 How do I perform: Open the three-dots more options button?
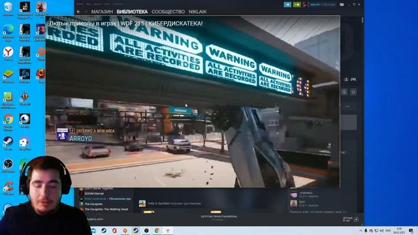click(347, 106)
